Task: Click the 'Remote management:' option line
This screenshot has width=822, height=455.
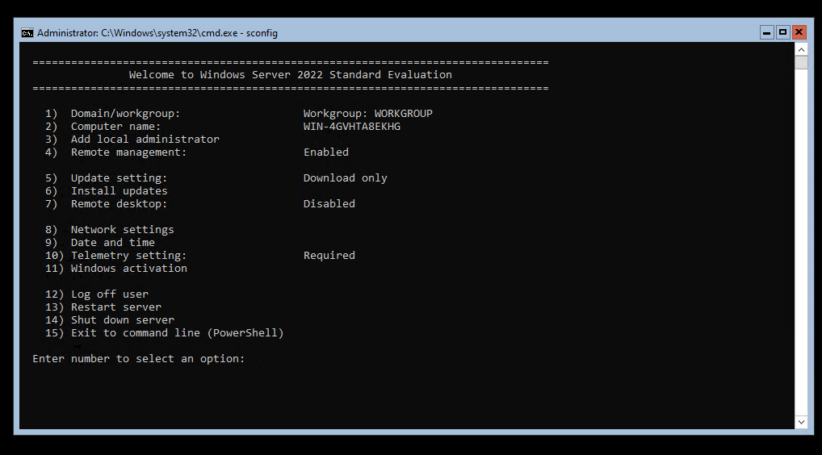Action: click(x=115, y=152)
